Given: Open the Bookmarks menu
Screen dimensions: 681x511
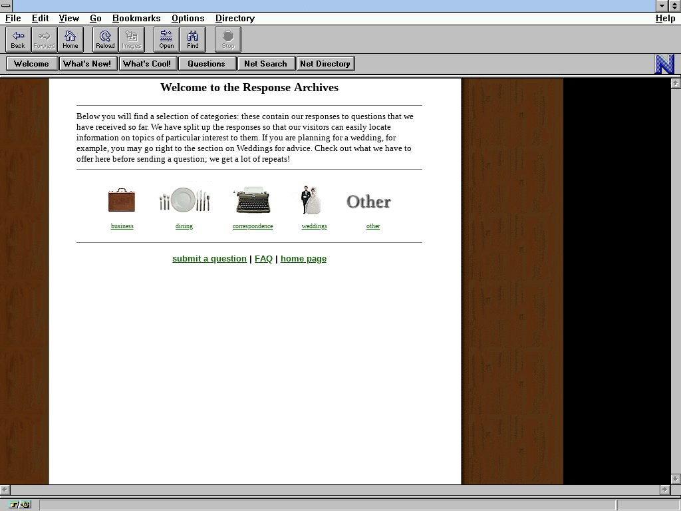Looking at the screenshot, I should tap(136, 19).
